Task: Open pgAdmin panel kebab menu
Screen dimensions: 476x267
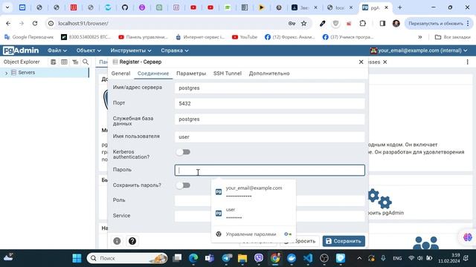Action: 468,62
